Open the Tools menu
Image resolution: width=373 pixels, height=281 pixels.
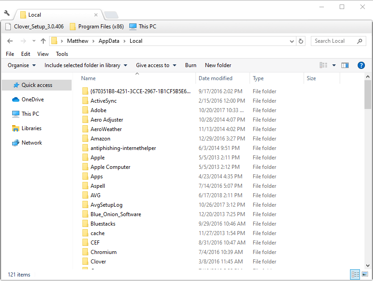click(x=62, y=54)
